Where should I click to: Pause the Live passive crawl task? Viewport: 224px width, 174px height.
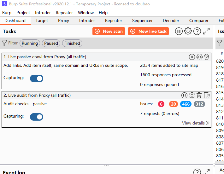pyautogui.click(x=192, y=57)
